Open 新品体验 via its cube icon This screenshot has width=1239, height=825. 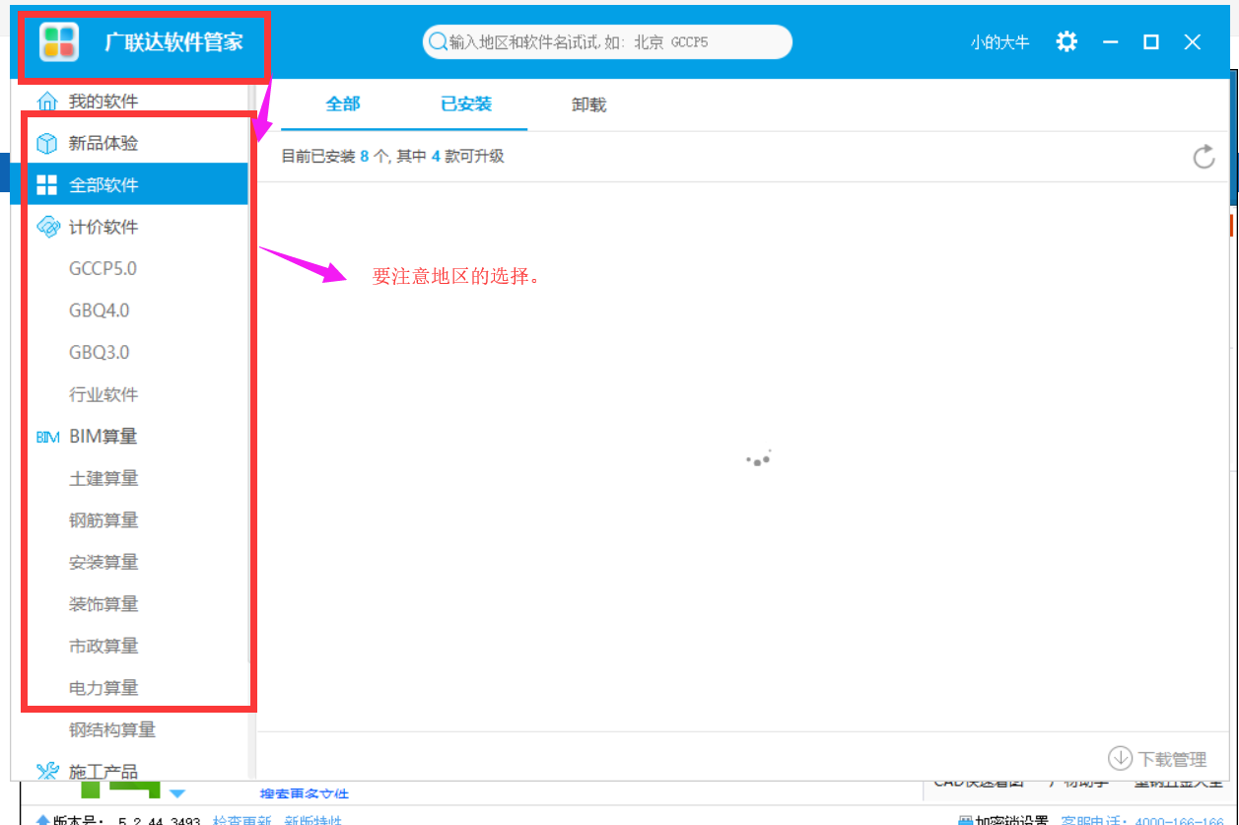[46, 143]
